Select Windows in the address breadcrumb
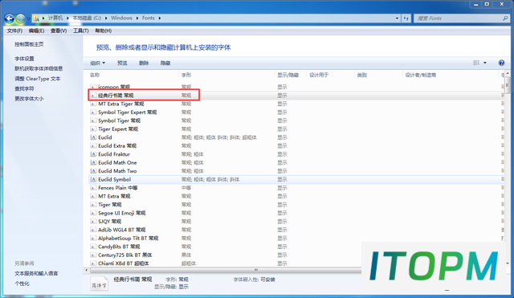 [x=121, y=18]
